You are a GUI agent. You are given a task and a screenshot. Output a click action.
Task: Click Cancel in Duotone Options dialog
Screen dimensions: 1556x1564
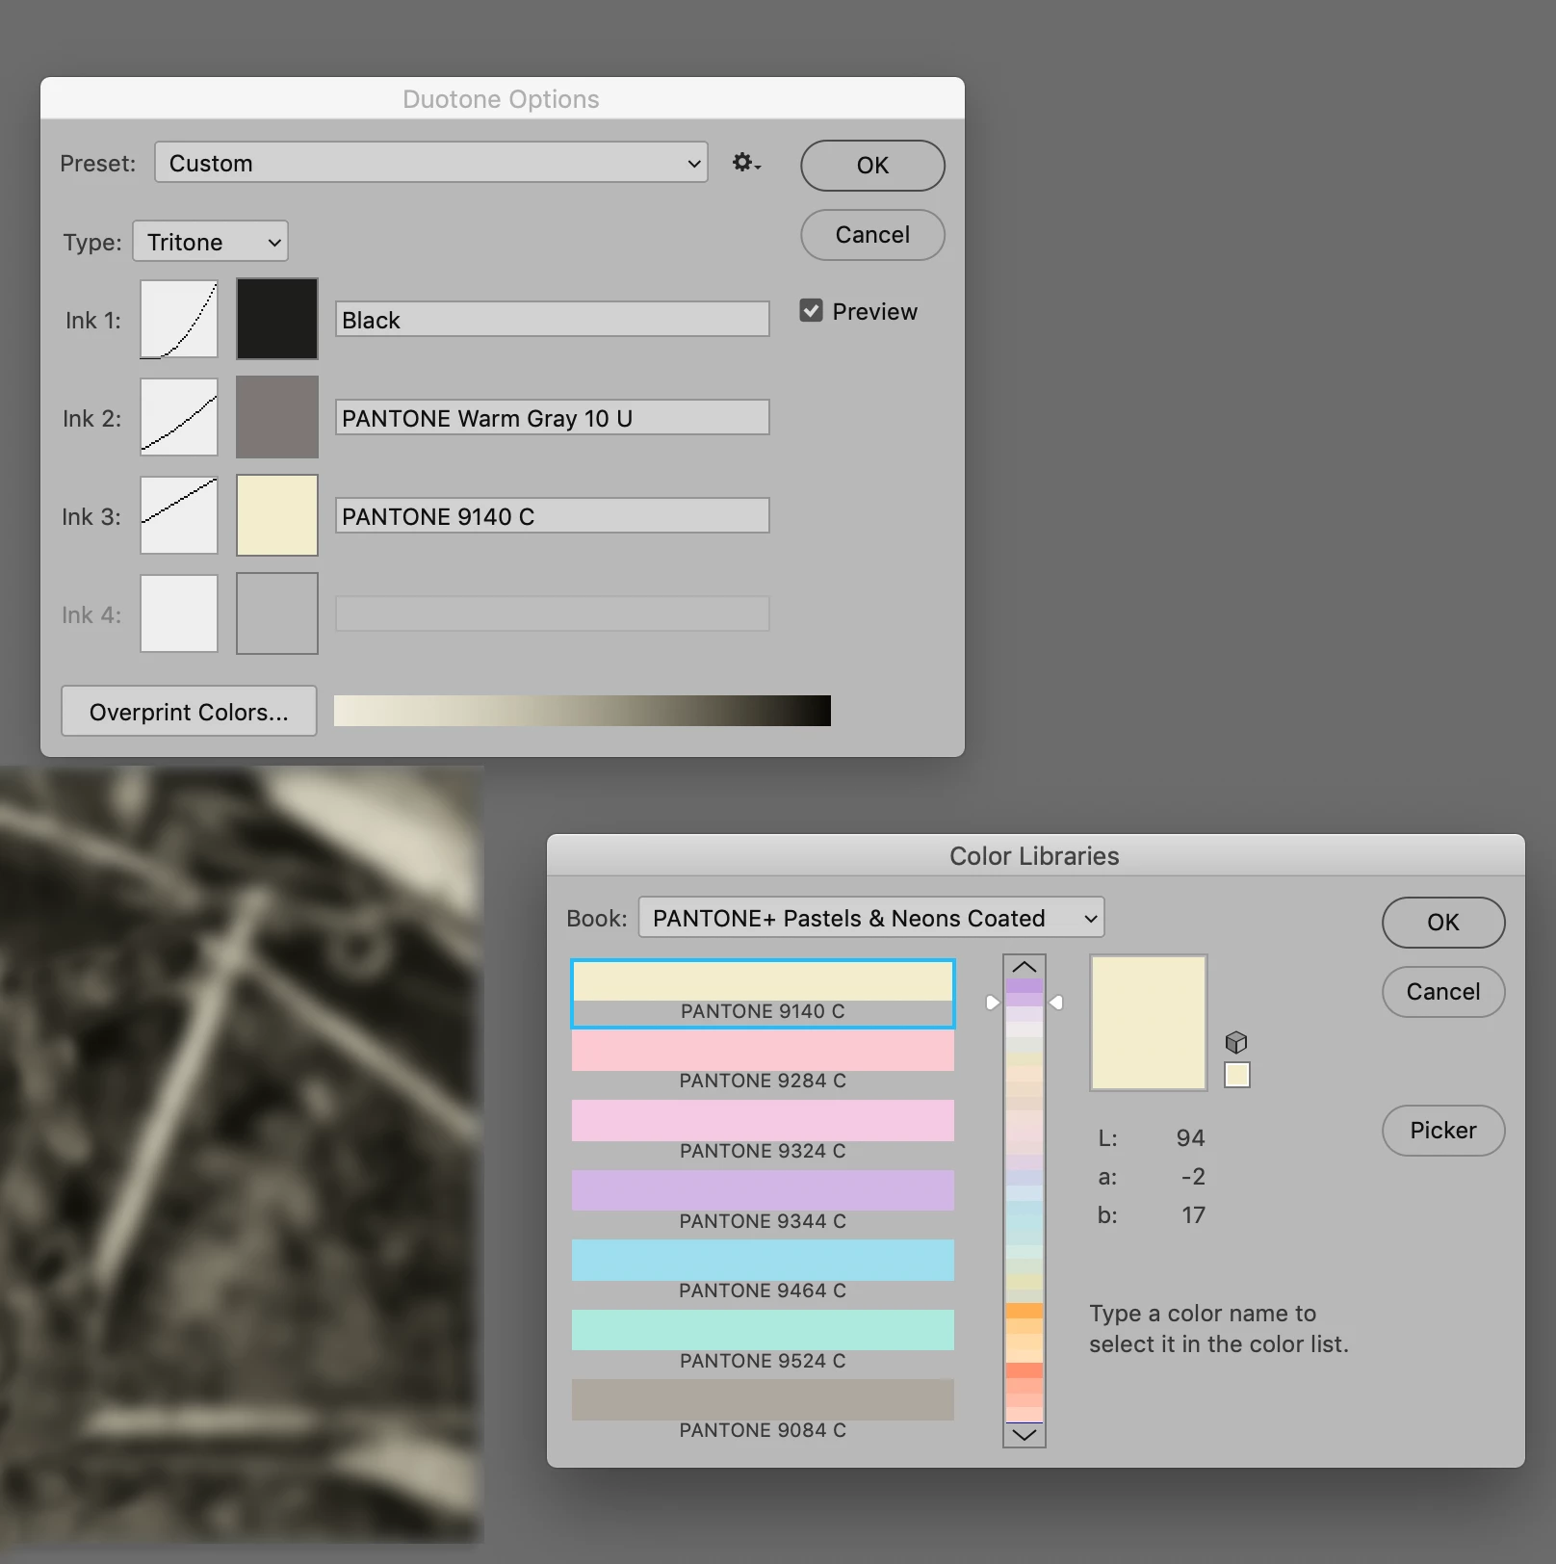(872, 235)
